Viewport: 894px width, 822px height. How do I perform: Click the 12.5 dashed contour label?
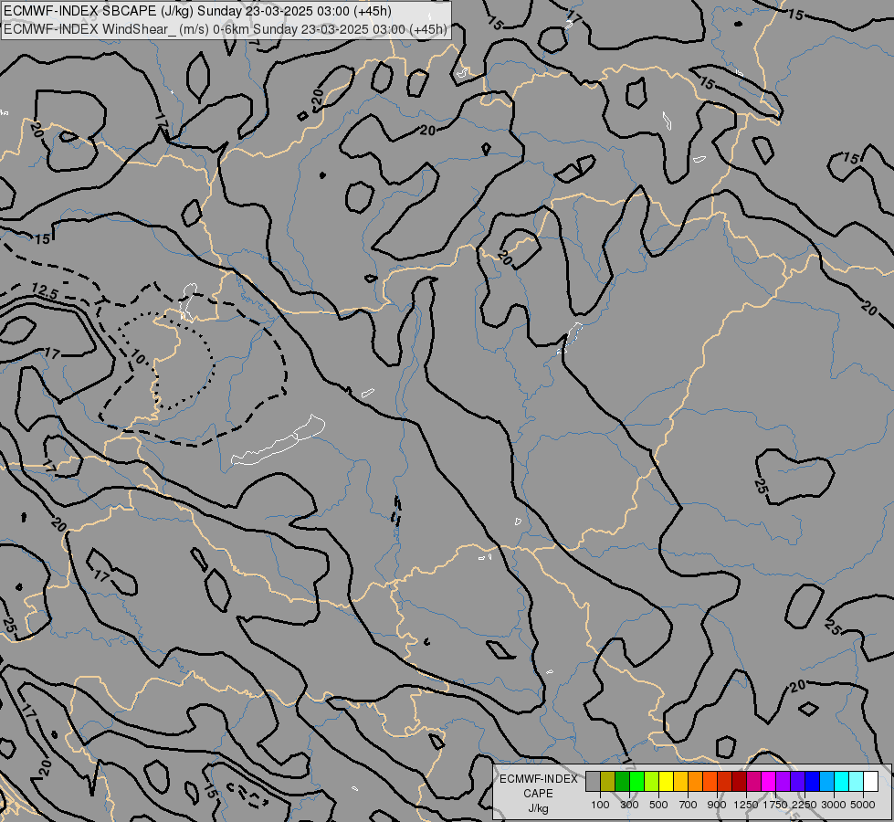(x=45, y=291)
